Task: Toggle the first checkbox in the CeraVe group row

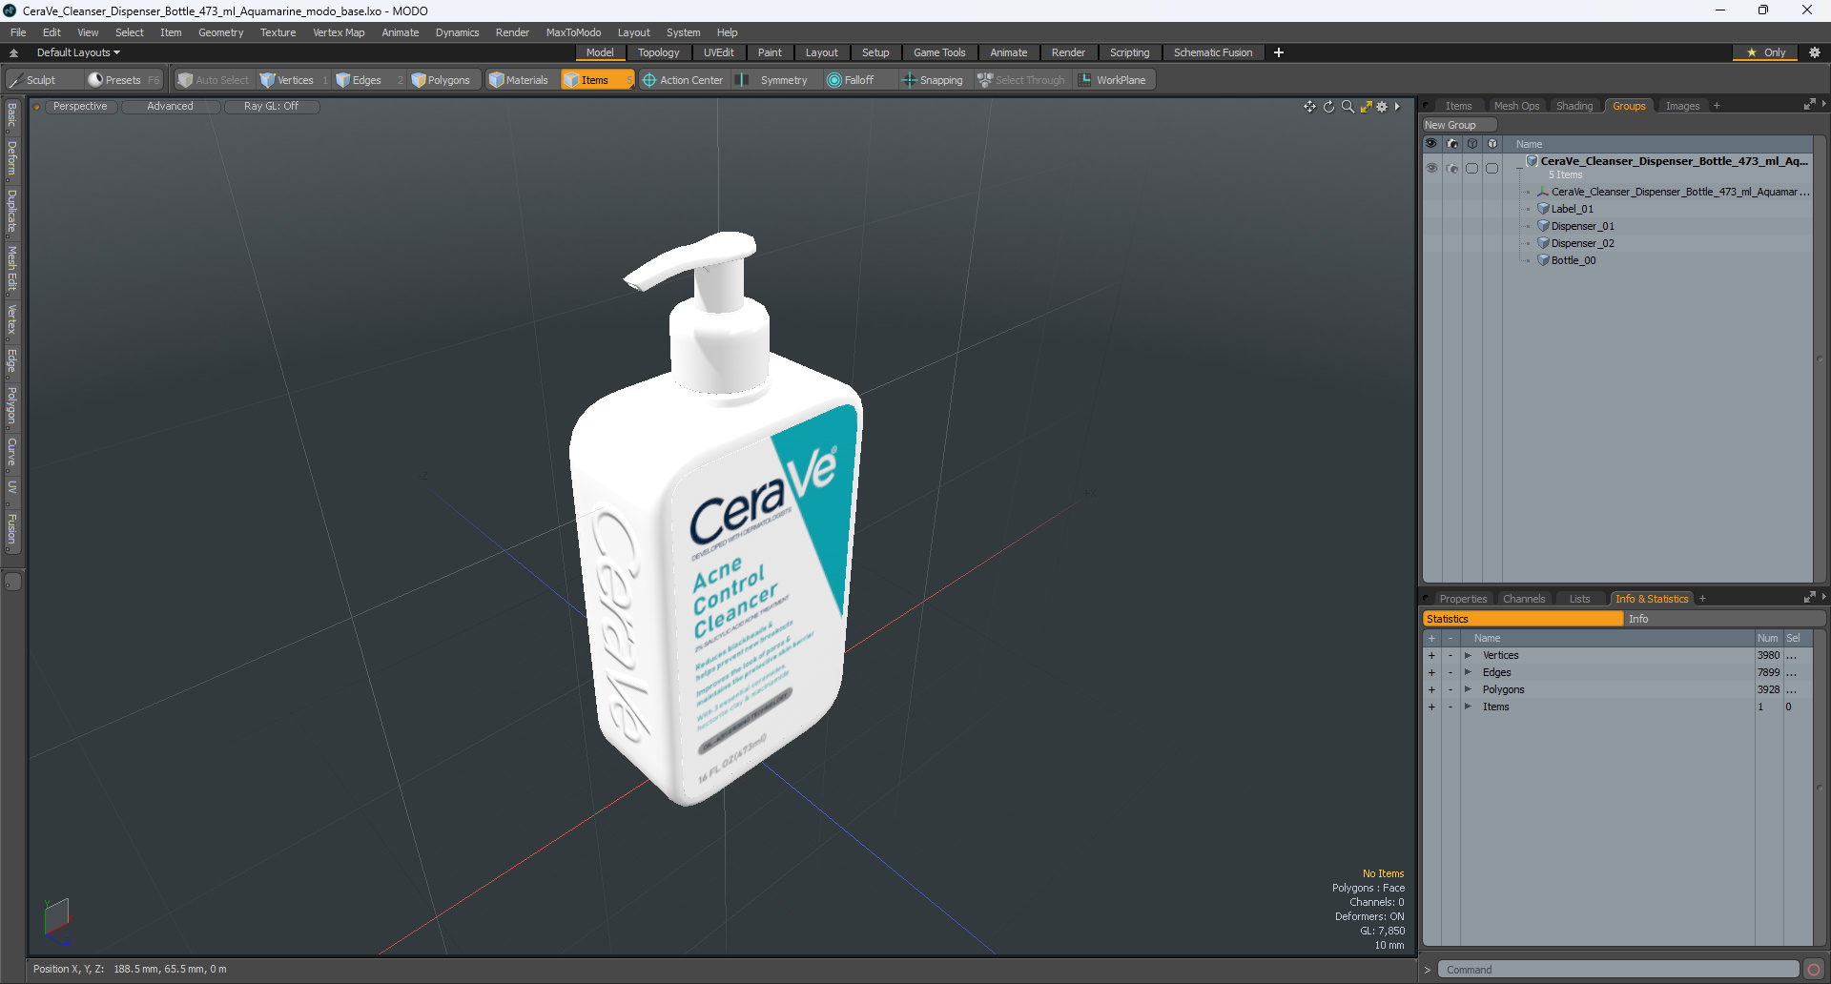Action: (x=1472, y=168)
